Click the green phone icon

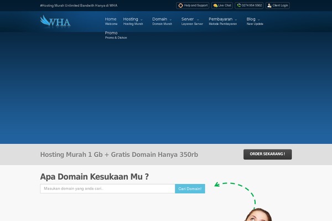239,6
